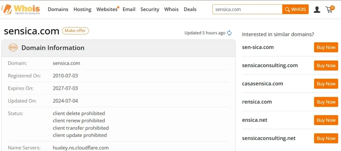
Task: Click the Updated 5 hours ago text
Action: (205, 33)
